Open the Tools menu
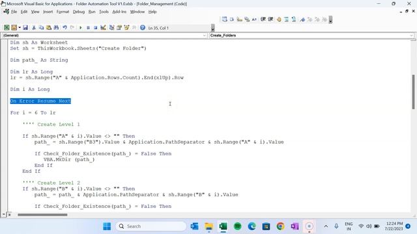Image resolution: width=417 pixels, height=234 pixels. (104, 12)
